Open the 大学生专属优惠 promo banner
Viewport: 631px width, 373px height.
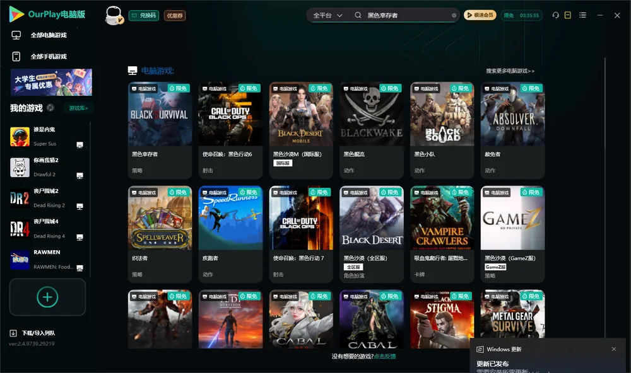(51, 83)
